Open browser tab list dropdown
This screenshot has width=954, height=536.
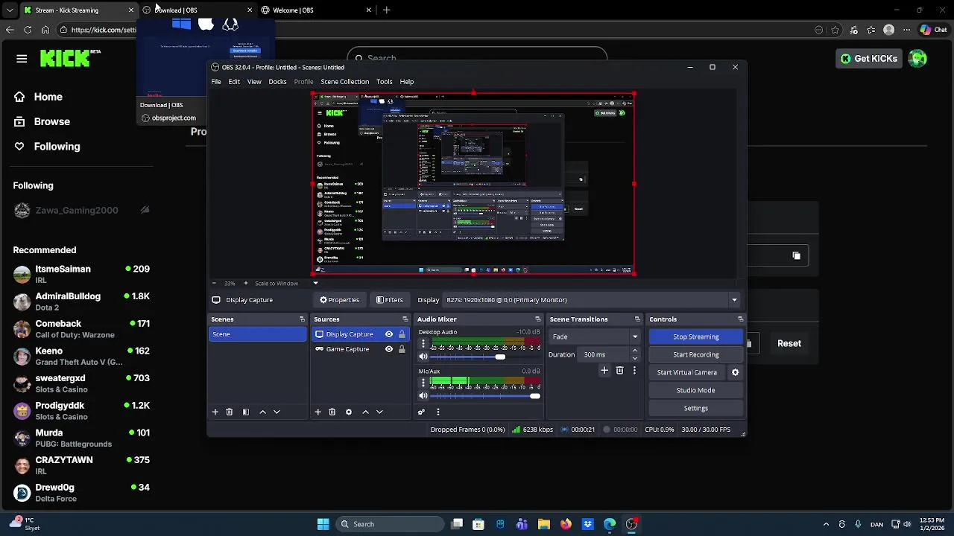pyautogui.click(x=10, y=10)
